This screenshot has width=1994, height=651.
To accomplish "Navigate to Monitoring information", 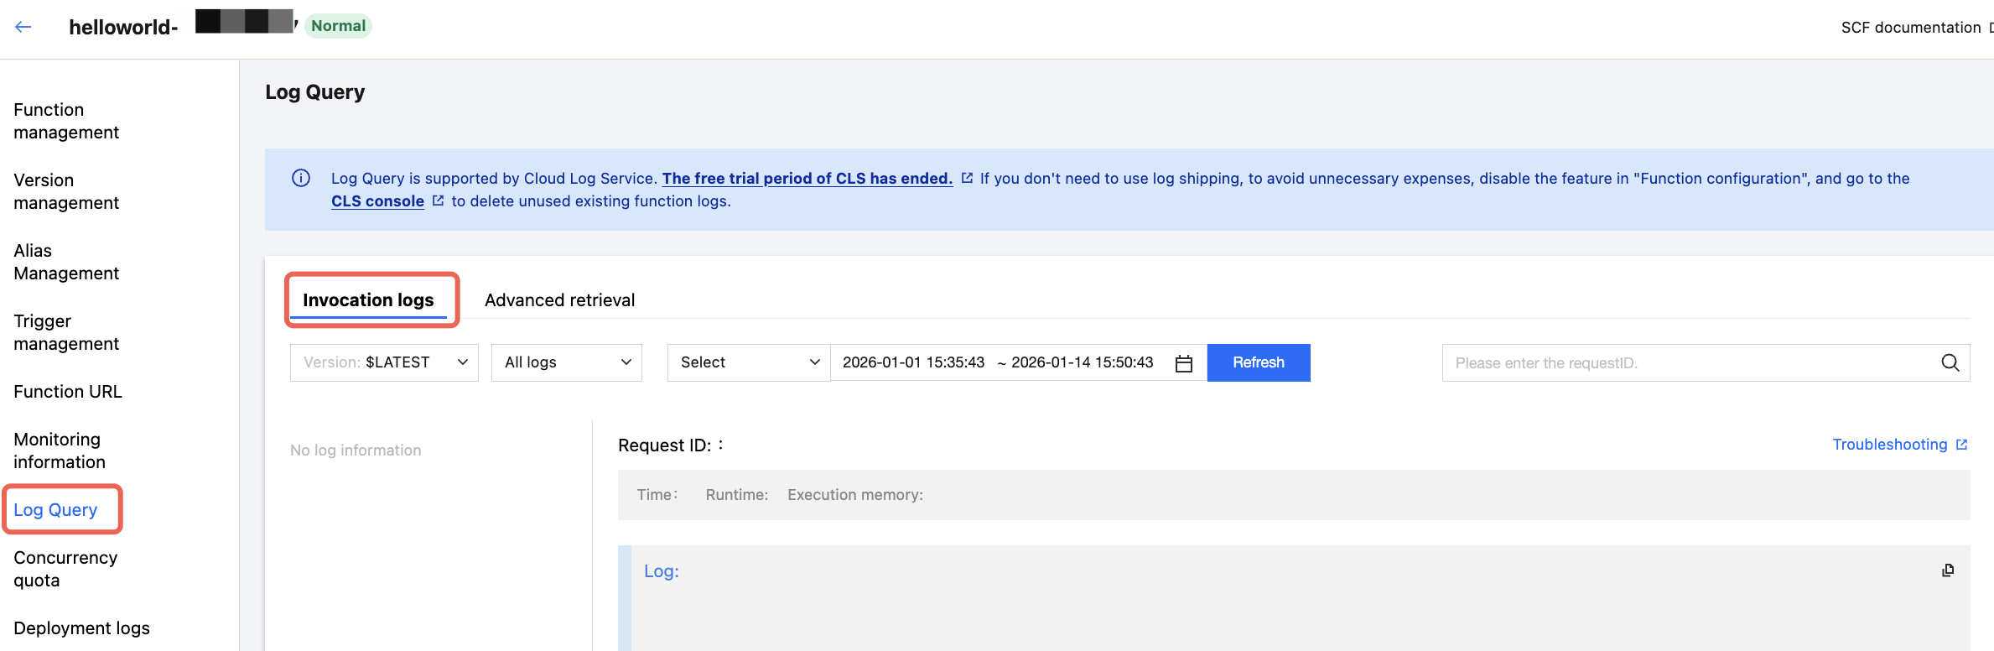I will 60,450.
